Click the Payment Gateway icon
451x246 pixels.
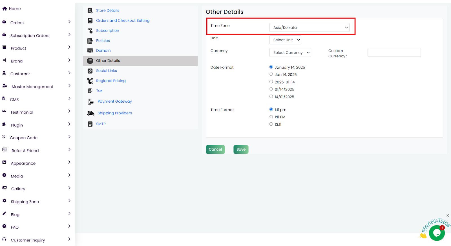(90, 101)
